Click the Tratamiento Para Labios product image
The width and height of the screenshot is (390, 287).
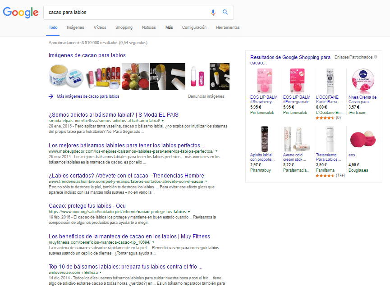click(330, 139)
